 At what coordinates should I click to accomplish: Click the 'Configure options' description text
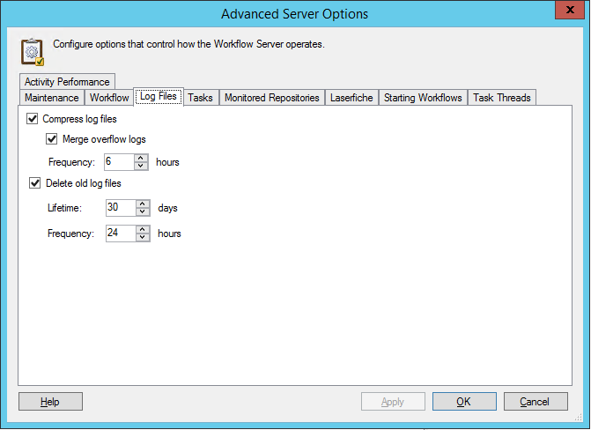[188, 44]
